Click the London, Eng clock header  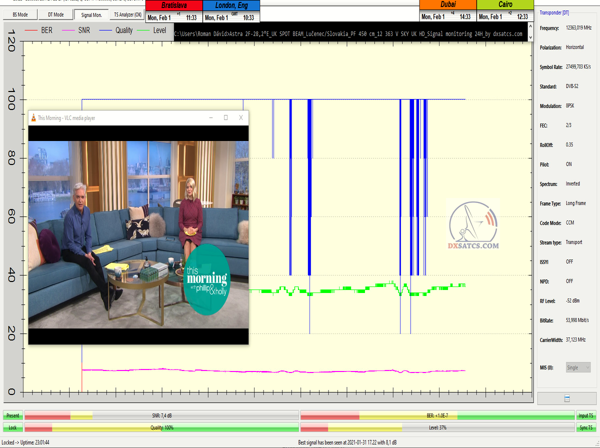coord(231,5)
